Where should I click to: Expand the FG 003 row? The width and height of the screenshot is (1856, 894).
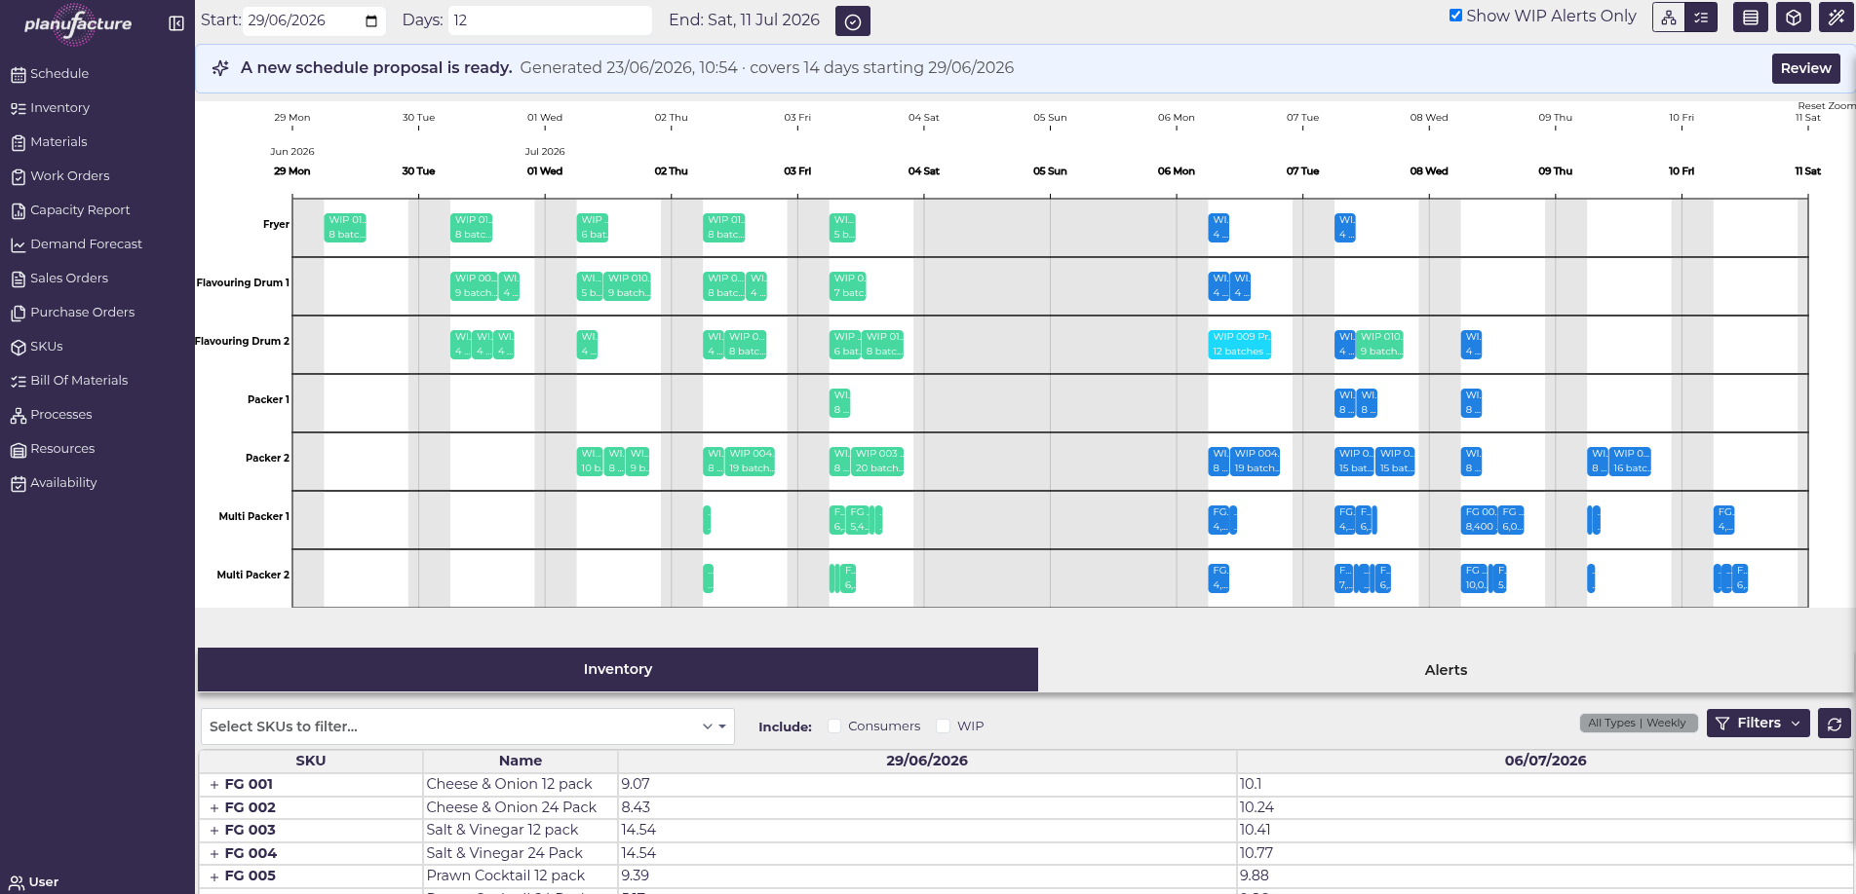pyautogui.click(x=214, y=831)
